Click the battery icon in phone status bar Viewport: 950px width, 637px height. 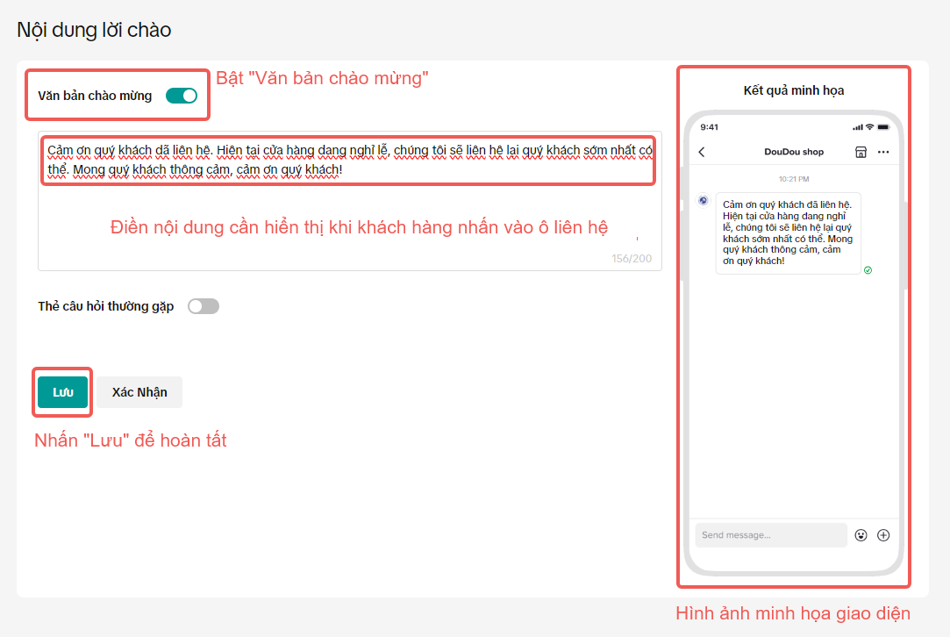[x=883, y=127]
